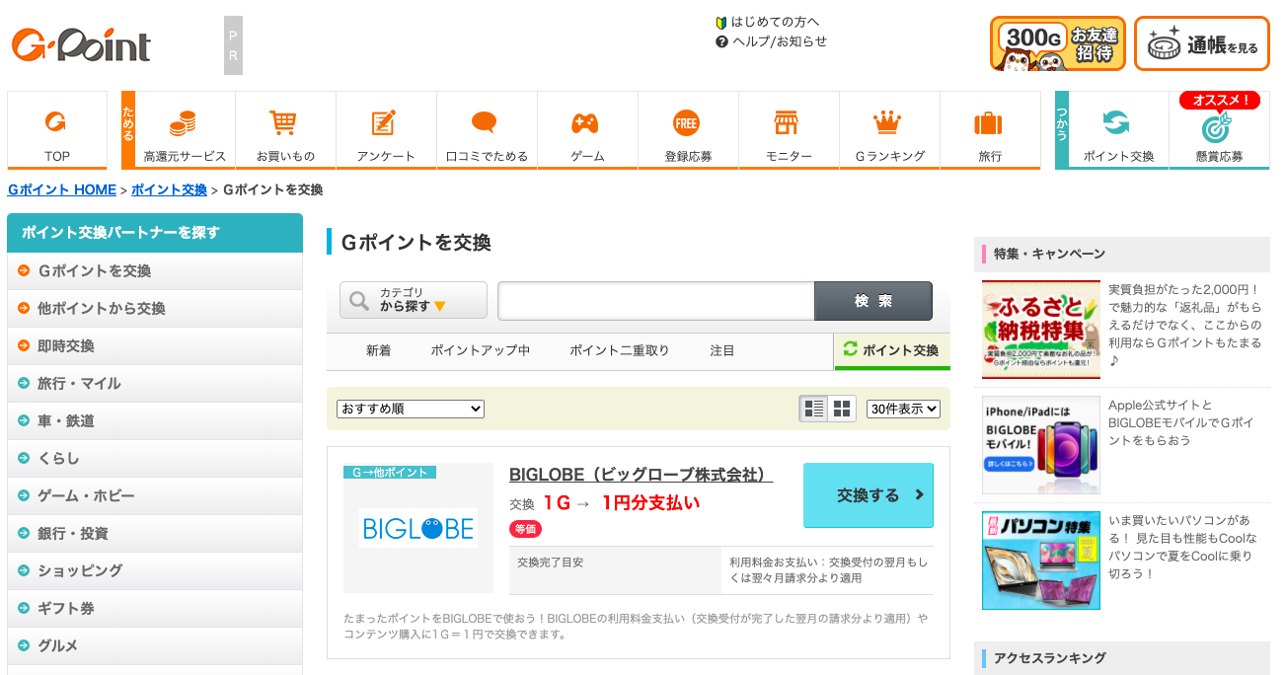Click the 高還元サービス coins icon
1286x675 pixels.
(x=184, y=123)
